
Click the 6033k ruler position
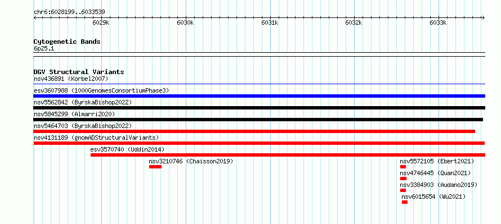[x=438, y=22]
